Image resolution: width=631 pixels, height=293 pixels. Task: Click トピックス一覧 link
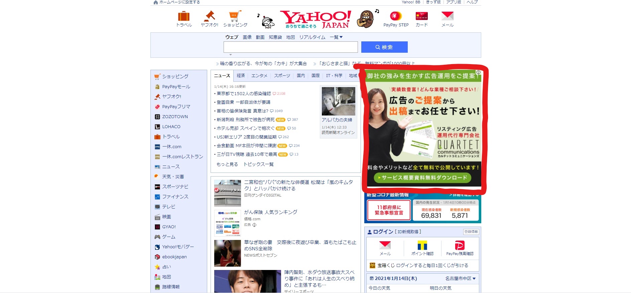point(259,164)
